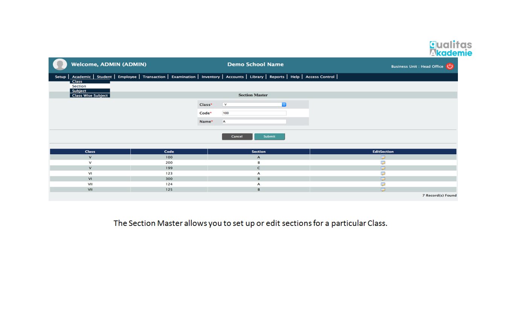
Task: Choose Class from the Academic submenu
Action: [90, 82]
